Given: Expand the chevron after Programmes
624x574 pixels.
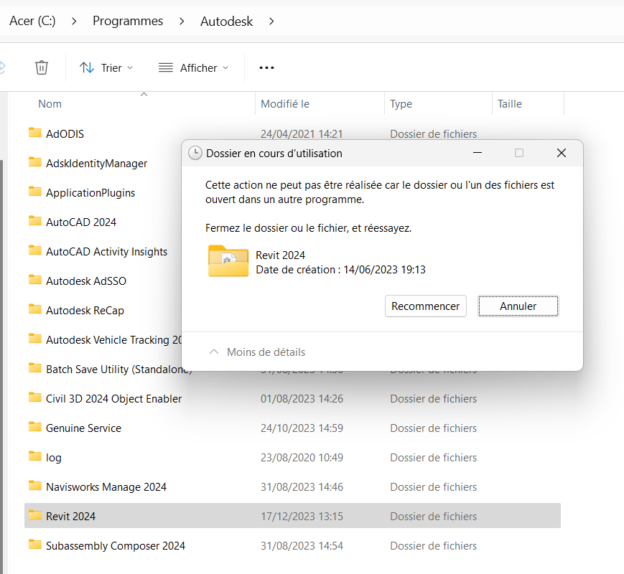Looking at the screenshot, I should pos(182,21).
